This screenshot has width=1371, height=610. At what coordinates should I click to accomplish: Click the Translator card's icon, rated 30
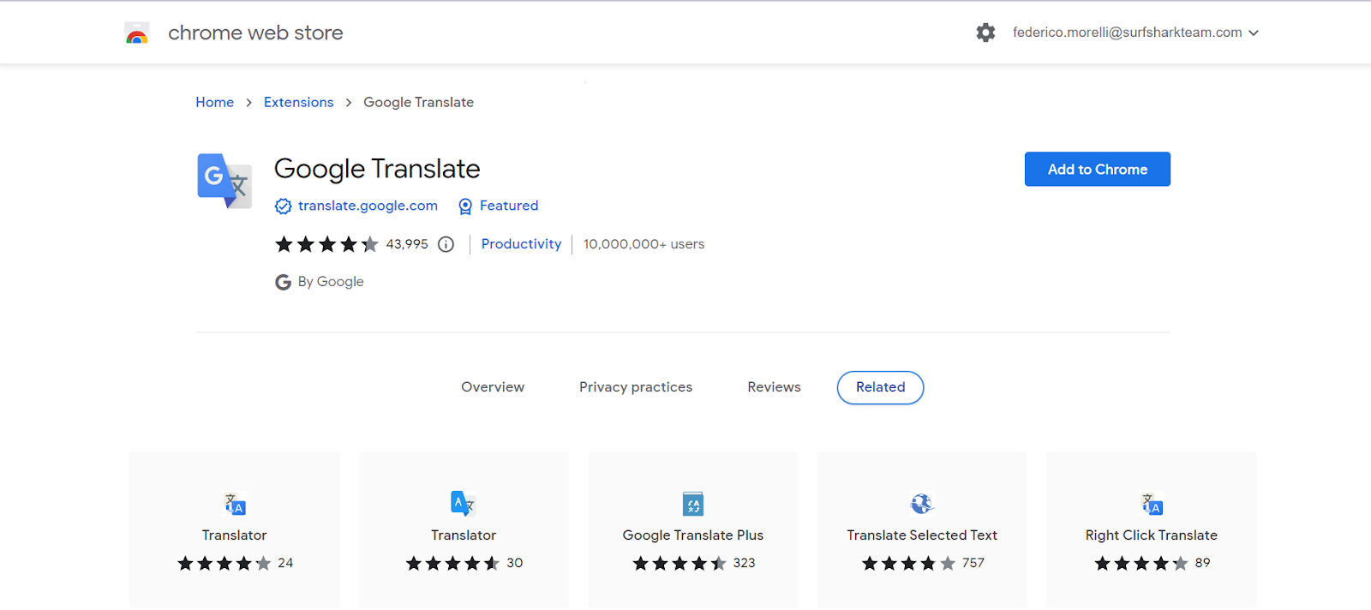tap(464, 504)
